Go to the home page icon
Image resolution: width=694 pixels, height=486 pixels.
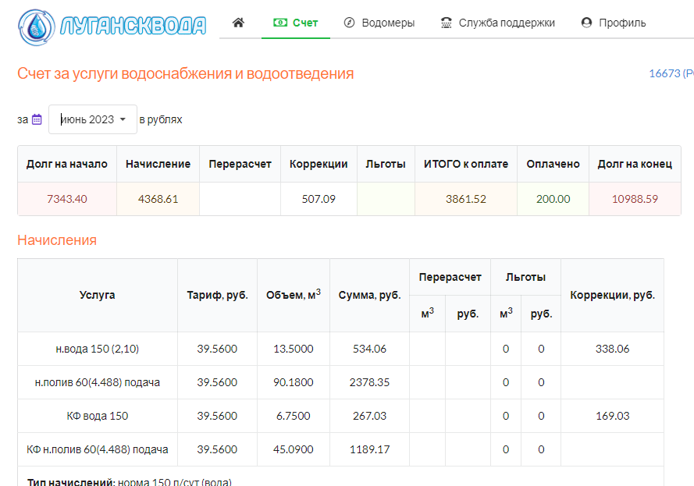pos(238,23)
